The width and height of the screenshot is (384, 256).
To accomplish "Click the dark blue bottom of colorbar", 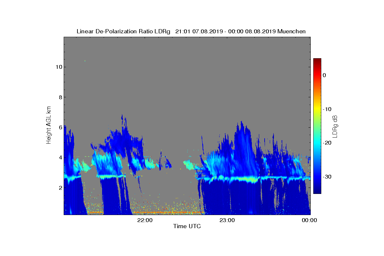I will pos(317,192).
